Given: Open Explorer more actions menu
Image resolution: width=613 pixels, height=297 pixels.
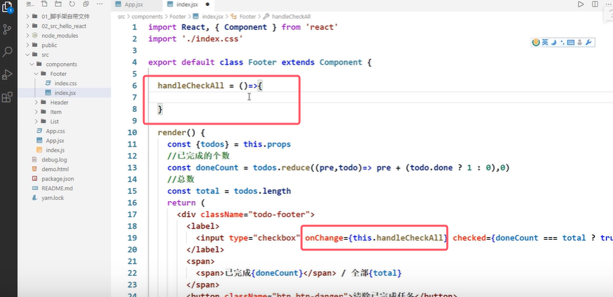Looking at the screenshot, I should [x=100, y=4].
